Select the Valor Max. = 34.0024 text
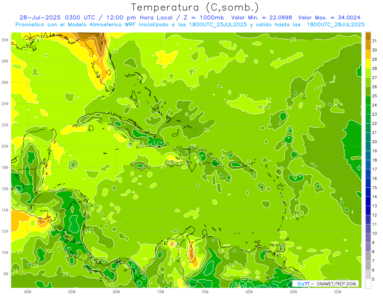383x296 pixels. coord(329,18)
